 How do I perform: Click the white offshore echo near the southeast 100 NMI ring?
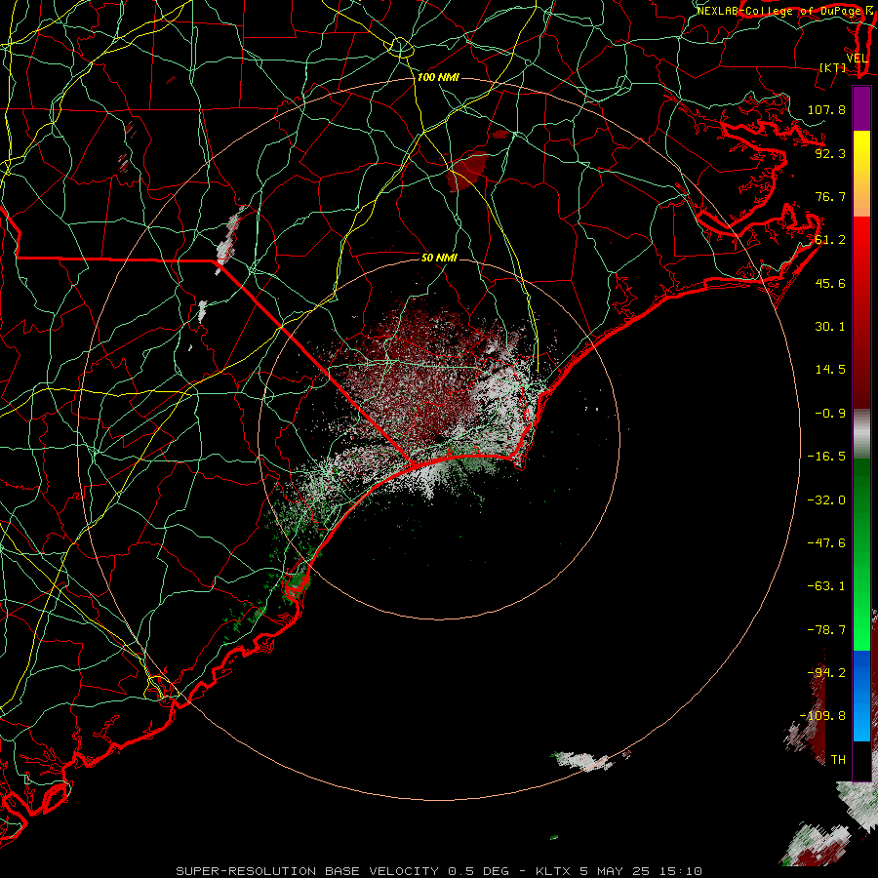584,761
